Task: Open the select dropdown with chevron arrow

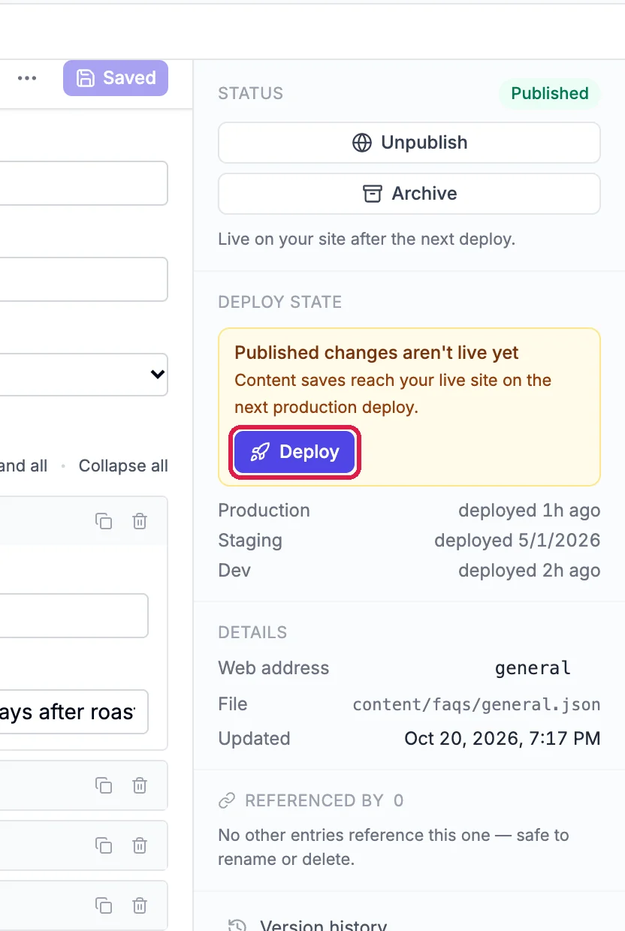Action: tap(83, 375)
